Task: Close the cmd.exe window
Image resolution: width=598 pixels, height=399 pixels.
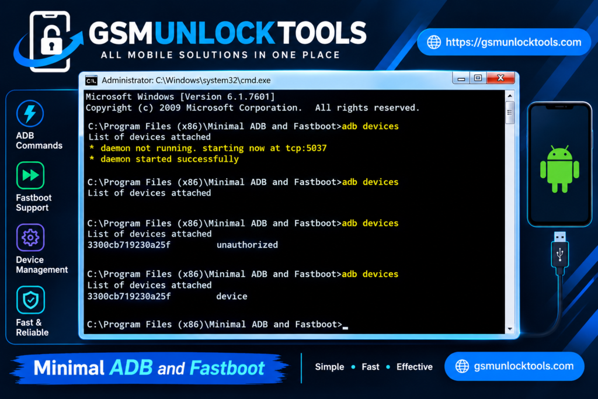Action: pos(500,78)
